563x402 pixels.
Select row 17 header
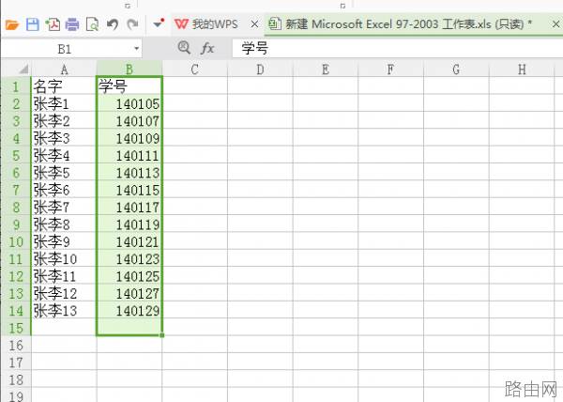(x=16, y=363)
